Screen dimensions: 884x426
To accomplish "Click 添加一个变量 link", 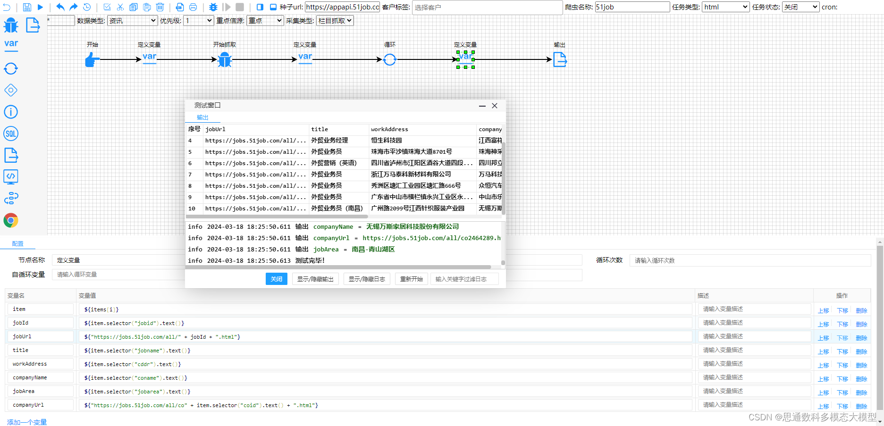I will [x=27, y=422].
